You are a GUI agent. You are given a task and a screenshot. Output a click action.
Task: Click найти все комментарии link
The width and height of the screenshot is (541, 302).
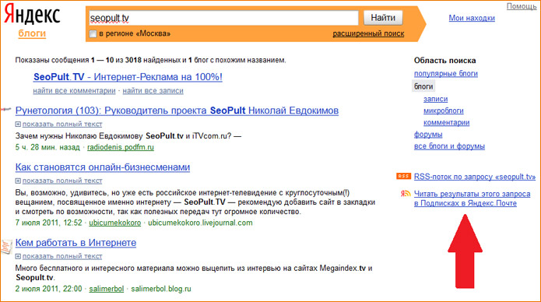coord(74,91)
